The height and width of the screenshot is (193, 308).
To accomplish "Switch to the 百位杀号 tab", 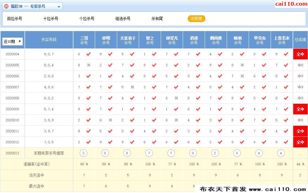I will pos(14,19).
